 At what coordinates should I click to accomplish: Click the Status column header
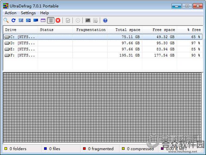click(55, 30)
